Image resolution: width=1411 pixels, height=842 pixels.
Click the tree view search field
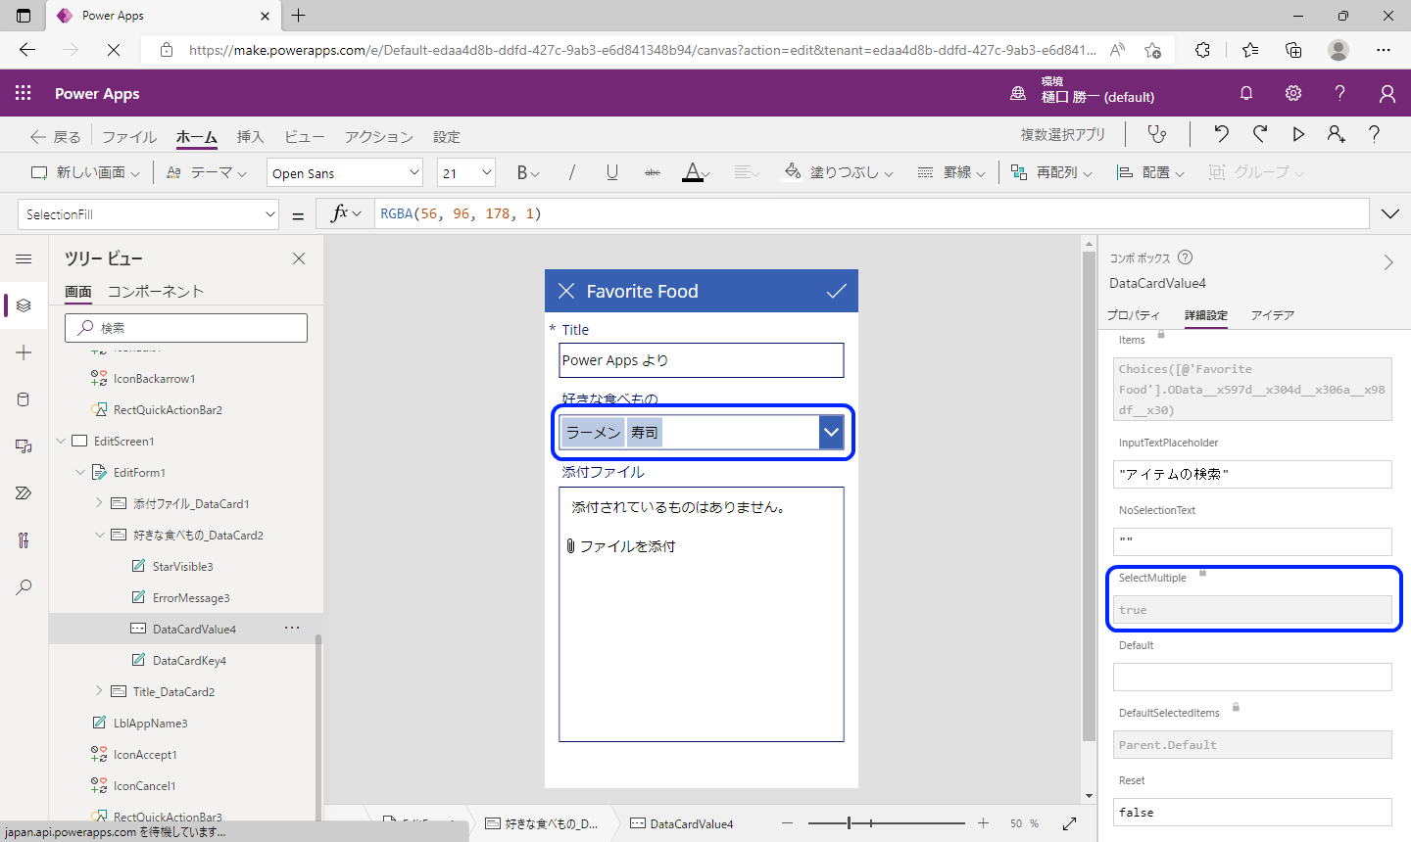point(186,328)
